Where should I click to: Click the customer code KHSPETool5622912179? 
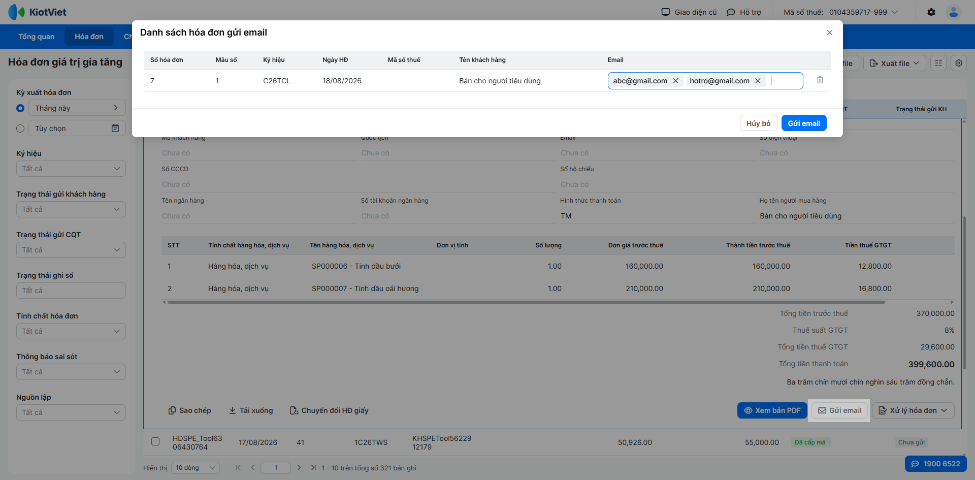click(x=442, y=442)
